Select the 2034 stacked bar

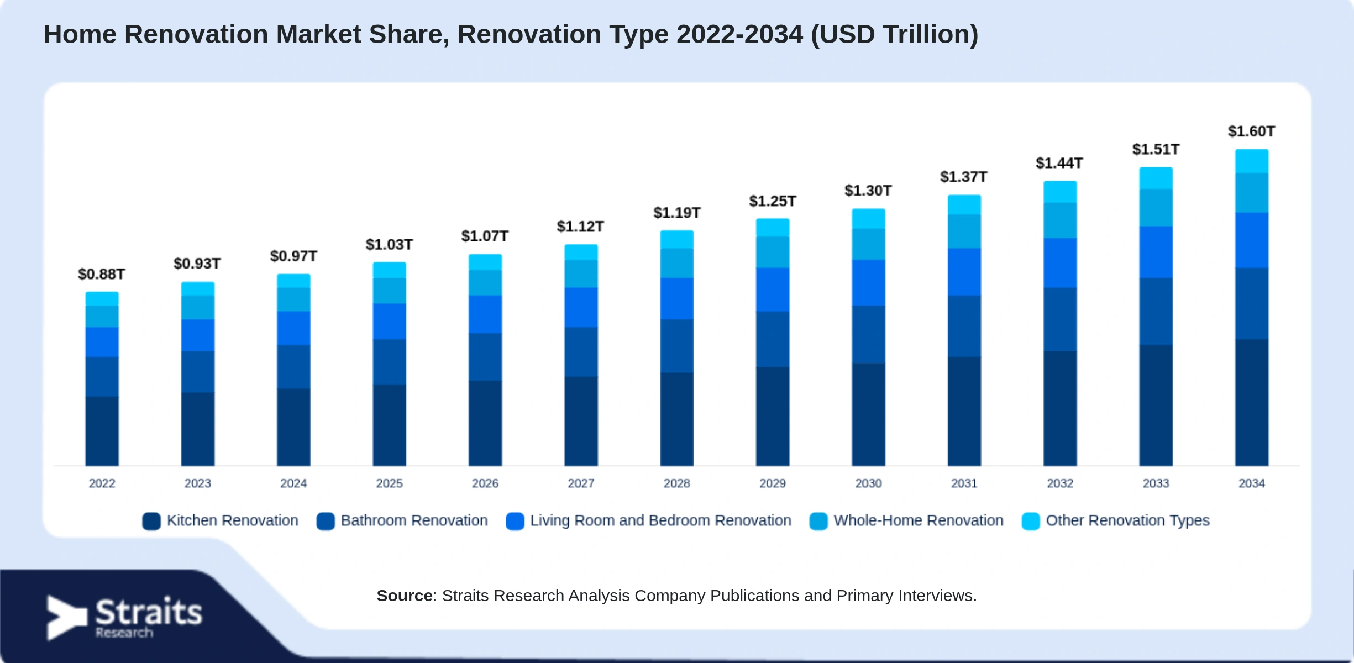[1252, 308]
